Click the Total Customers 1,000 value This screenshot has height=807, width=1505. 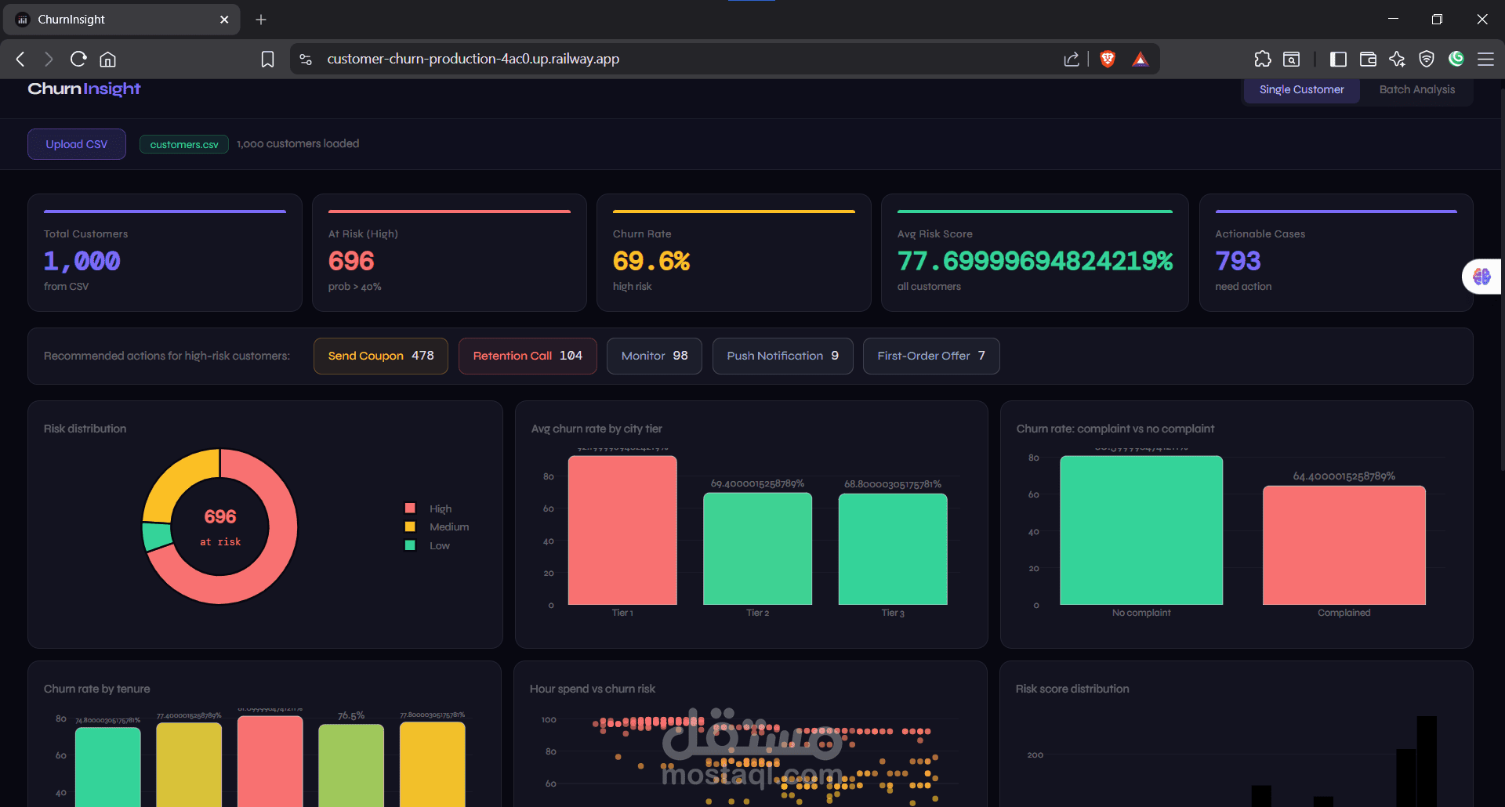[82, 261]
